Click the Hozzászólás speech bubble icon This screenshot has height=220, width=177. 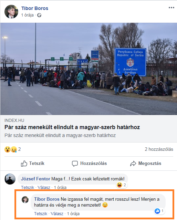pos(75,164)
